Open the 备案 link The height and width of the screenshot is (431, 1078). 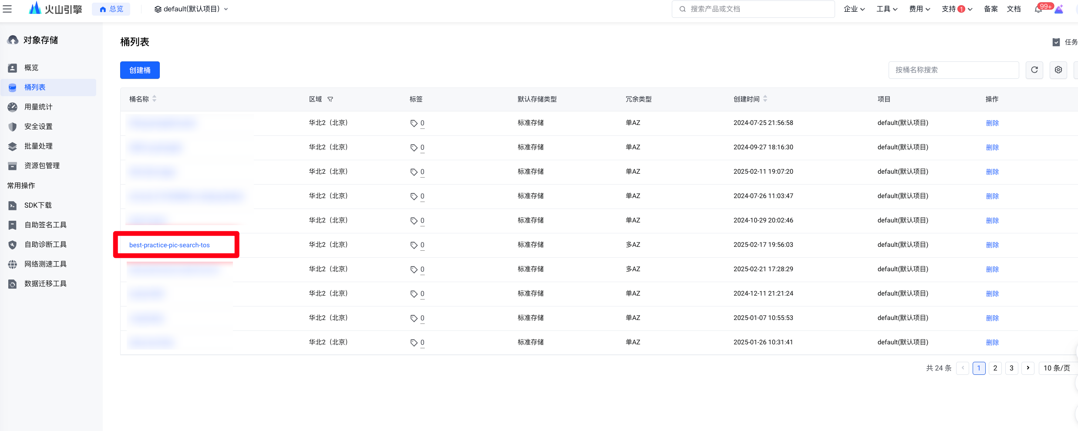(990, 9)
